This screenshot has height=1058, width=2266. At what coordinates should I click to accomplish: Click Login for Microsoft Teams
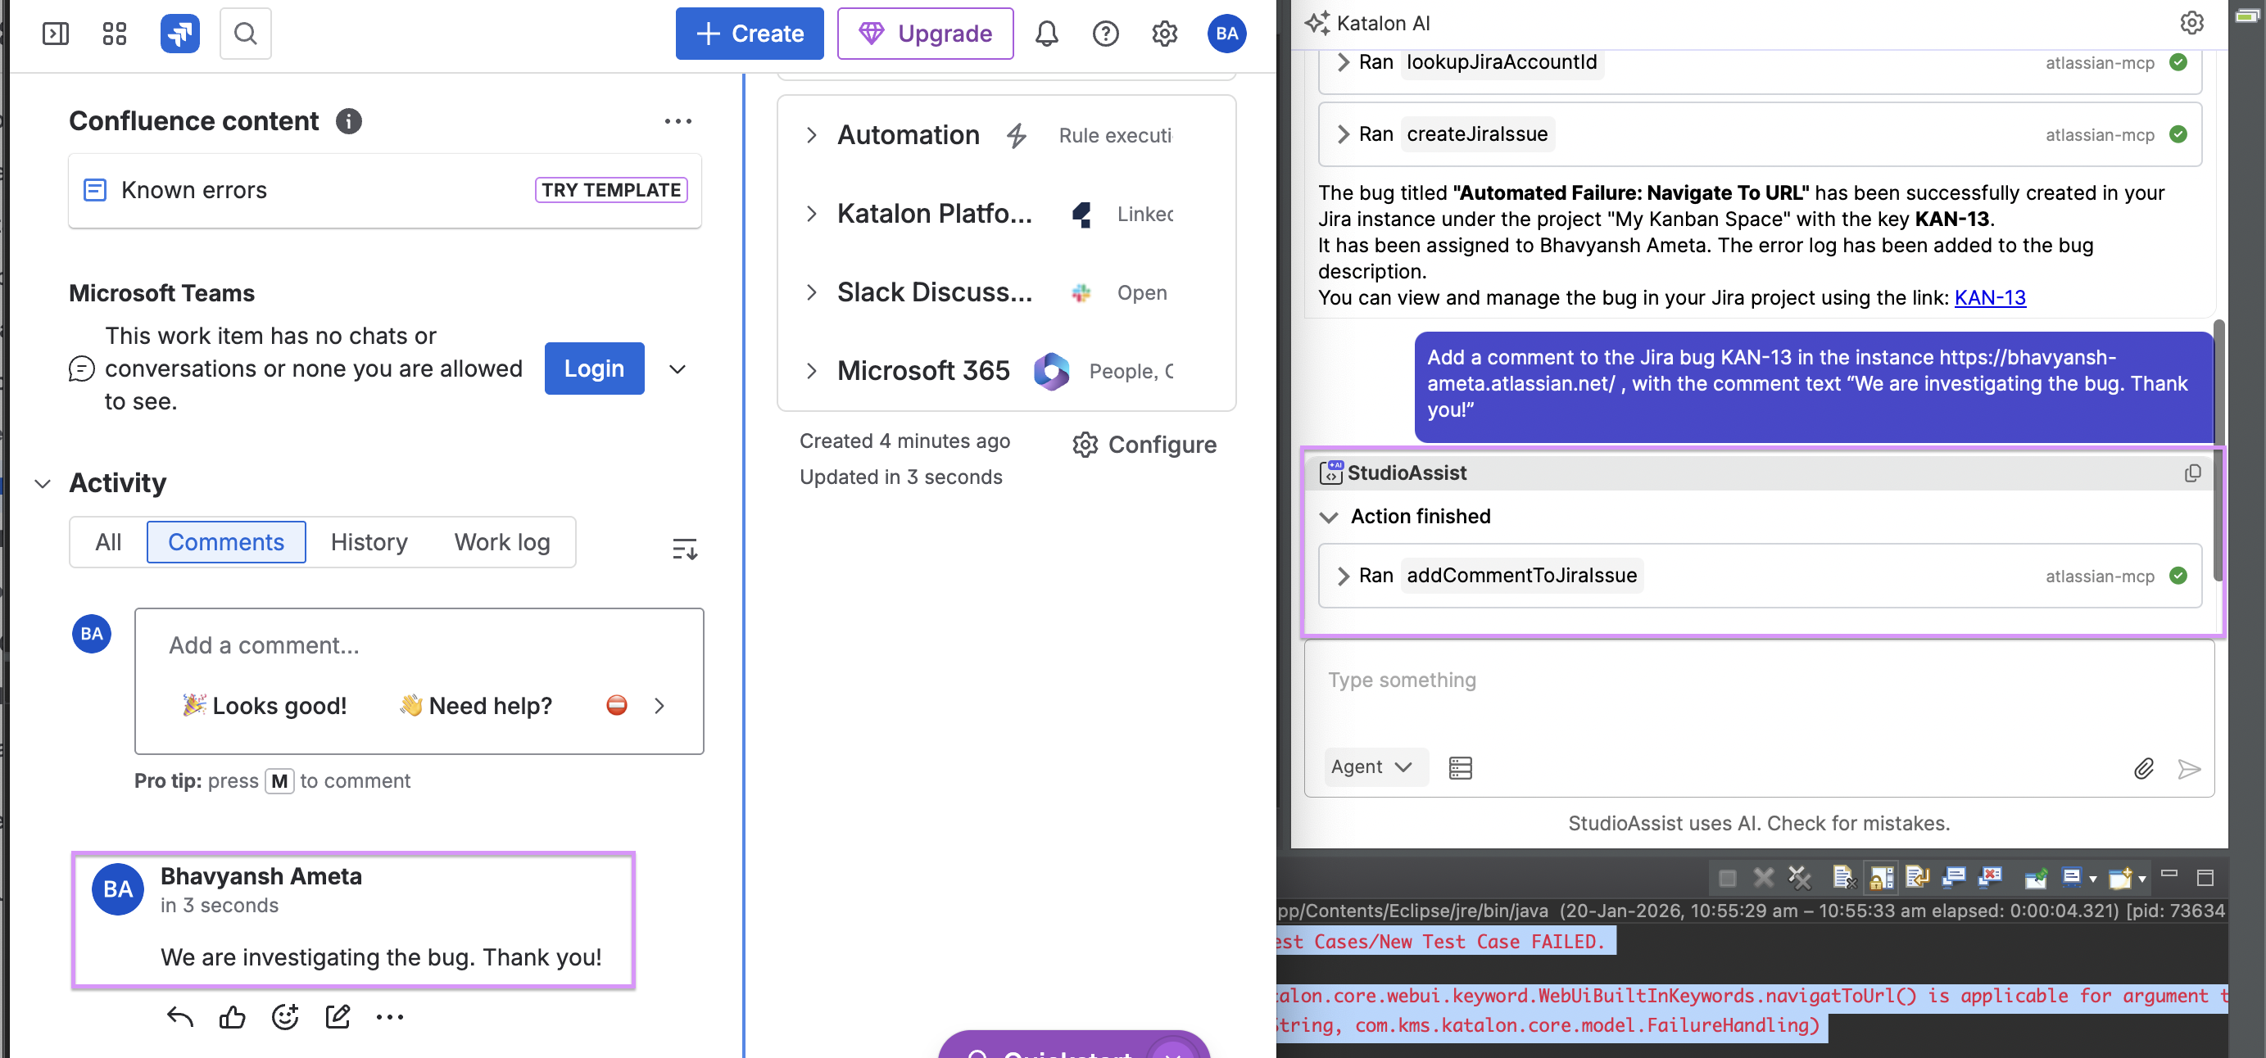[x=594, y=368]
